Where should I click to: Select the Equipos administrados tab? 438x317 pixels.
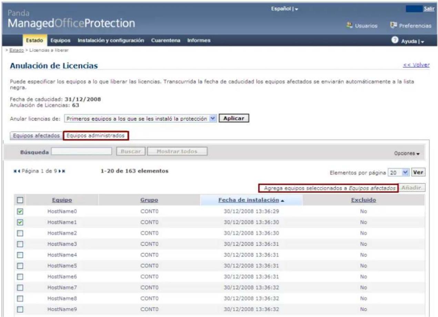click(96, 136)
